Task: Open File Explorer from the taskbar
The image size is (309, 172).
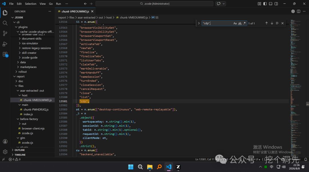Action: pos(150,167)
